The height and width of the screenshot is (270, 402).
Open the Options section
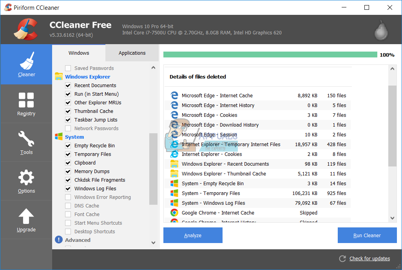(26, 181)
